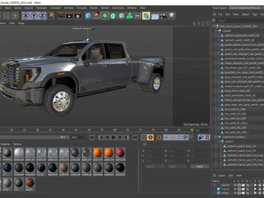Screen dimensions: 264x198
Task: Toggle the Z axis lock
Action: (x=42, y=16)
